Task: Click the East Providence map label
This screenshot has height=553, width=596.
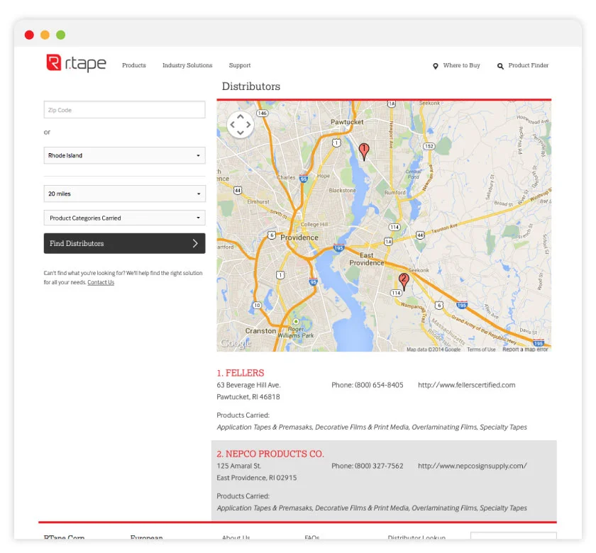Action: pyautogui.click(x=367, y=259)
